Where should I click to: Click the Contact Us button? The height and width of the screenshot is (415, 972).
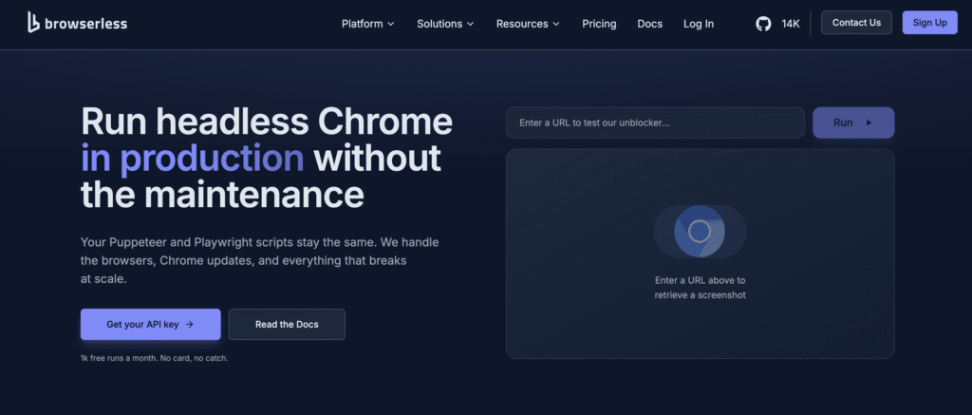pyautogui.click(x=856, y=23)
